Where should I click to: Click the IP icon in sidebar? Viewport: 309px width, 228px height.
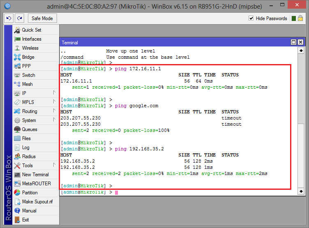(x=17, y=93)
